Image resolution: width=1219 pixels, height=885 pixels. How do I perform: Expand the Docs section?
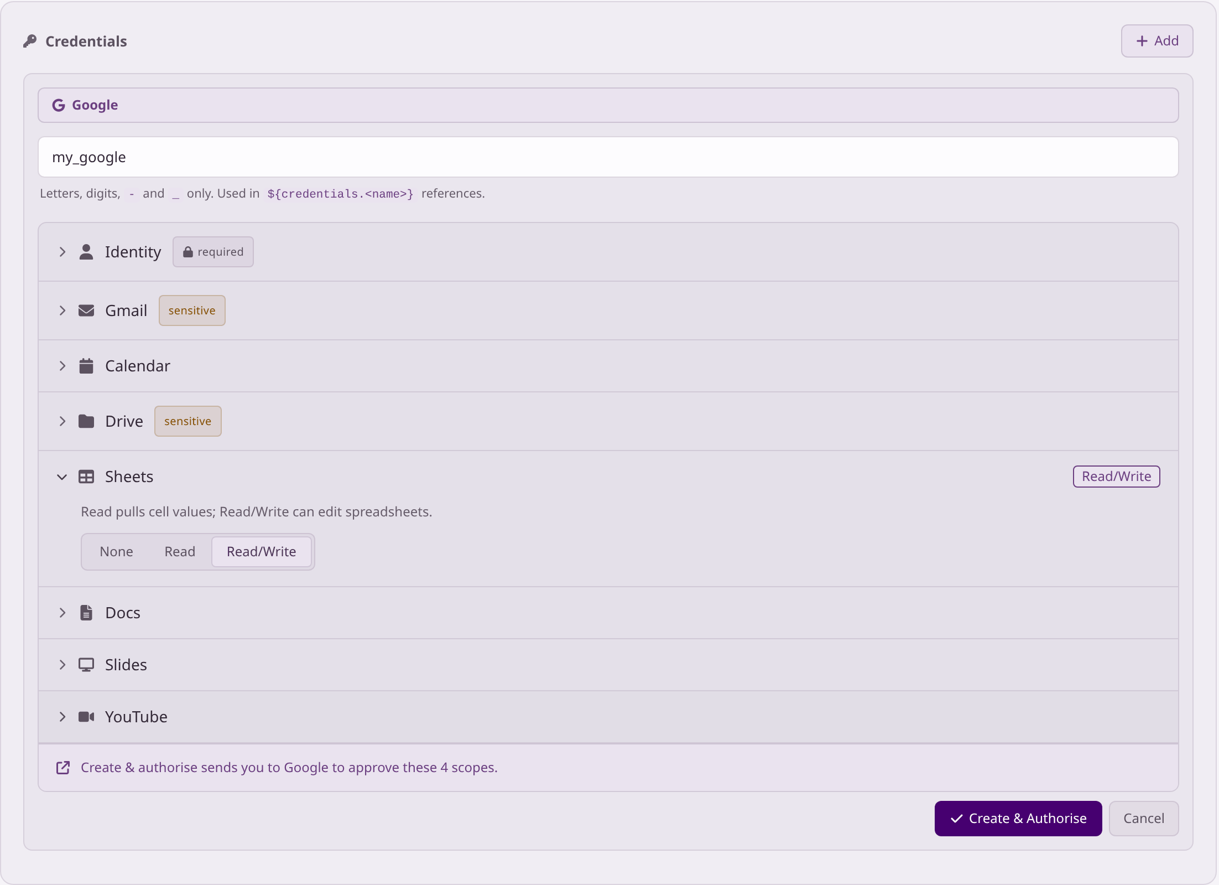[x=62, y=613]
